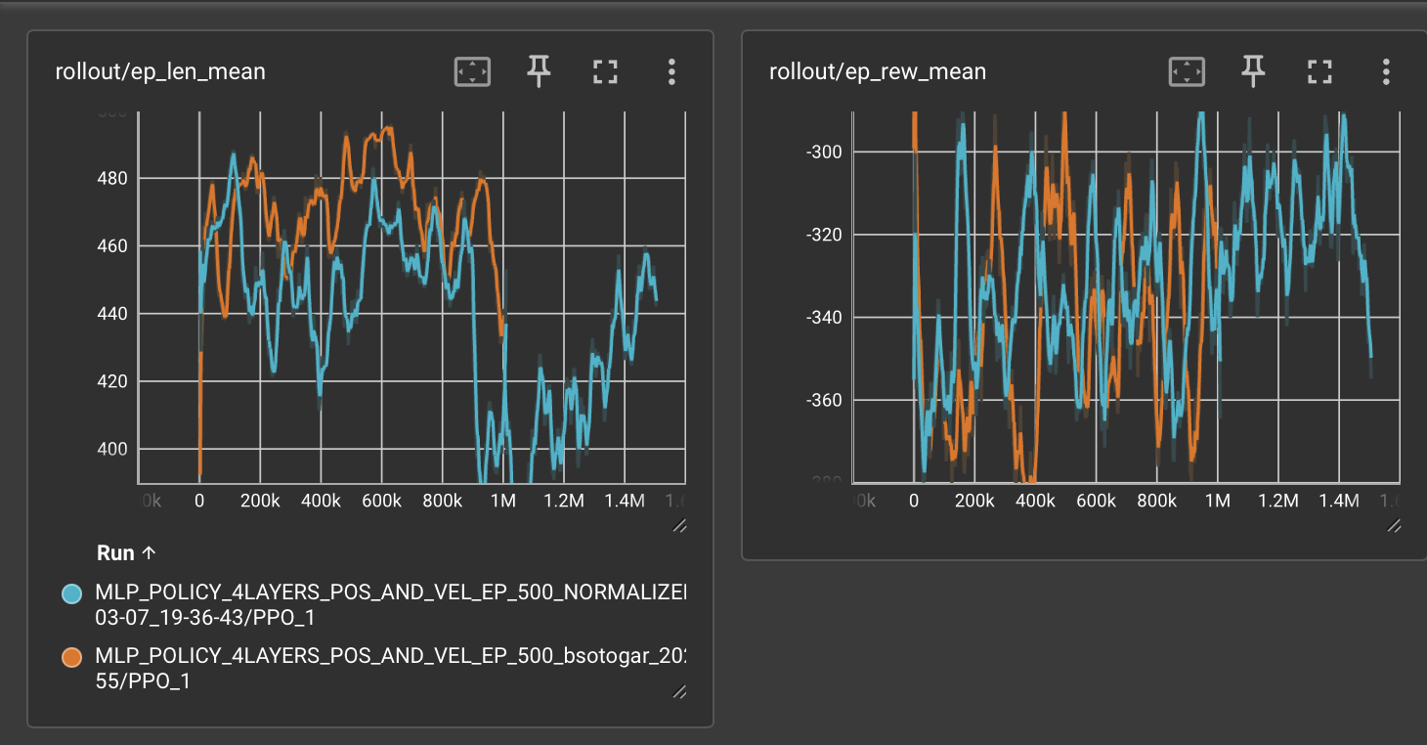Viewport: 1427px width, 745px height.
Task: Pin the rollout/ep_len_mean card
Action: tap(539, 70)
